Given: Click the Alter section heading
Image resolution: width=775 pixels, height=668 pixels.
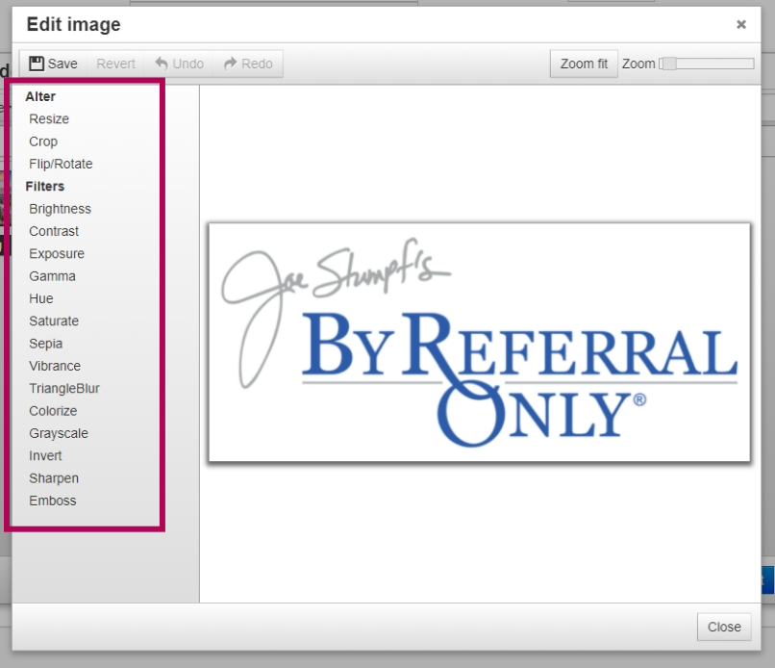Looking at the screenshot, I should pyautogui.click(x=40, y=96).
